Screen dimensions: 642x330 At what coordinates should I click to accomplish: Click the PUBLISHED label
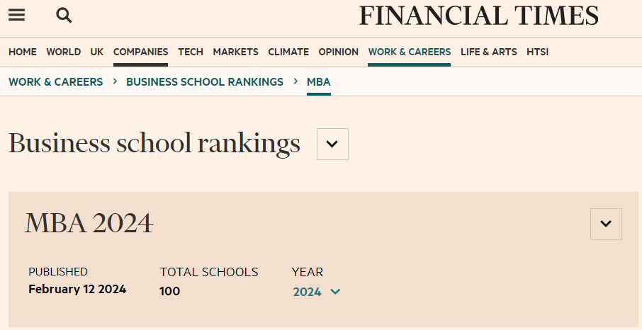(58, 272)
